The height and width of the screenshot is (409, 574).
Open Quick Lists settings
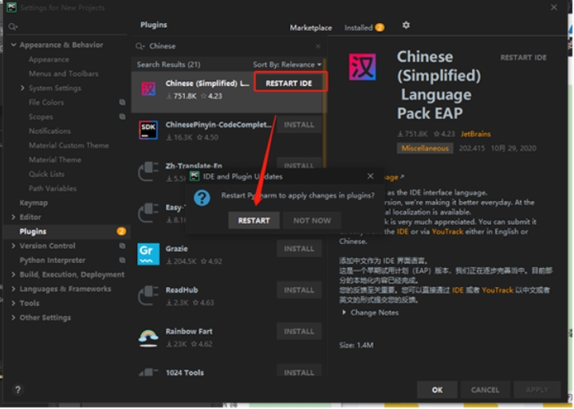(46, 174)
